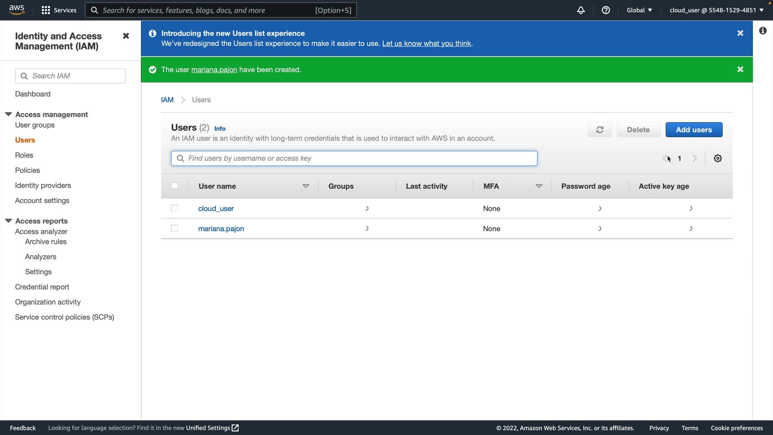
Task: Open table preferences gear icon
Action: (x=717, y=158)
